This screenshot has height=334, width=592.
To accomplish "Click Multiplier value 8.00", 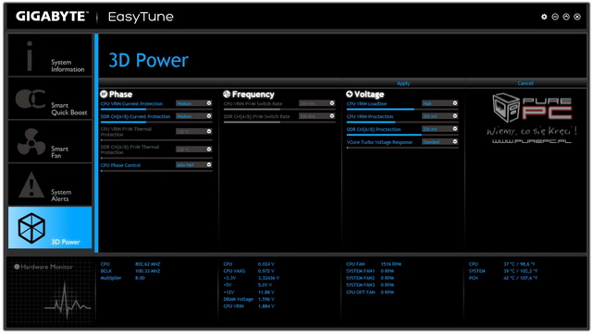I will coord(140,279).
